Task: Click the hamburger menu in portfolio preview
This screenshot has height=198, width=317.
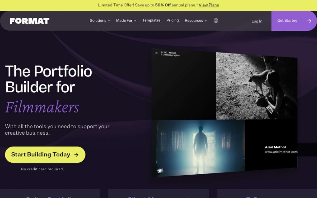Action: point(156,53)
